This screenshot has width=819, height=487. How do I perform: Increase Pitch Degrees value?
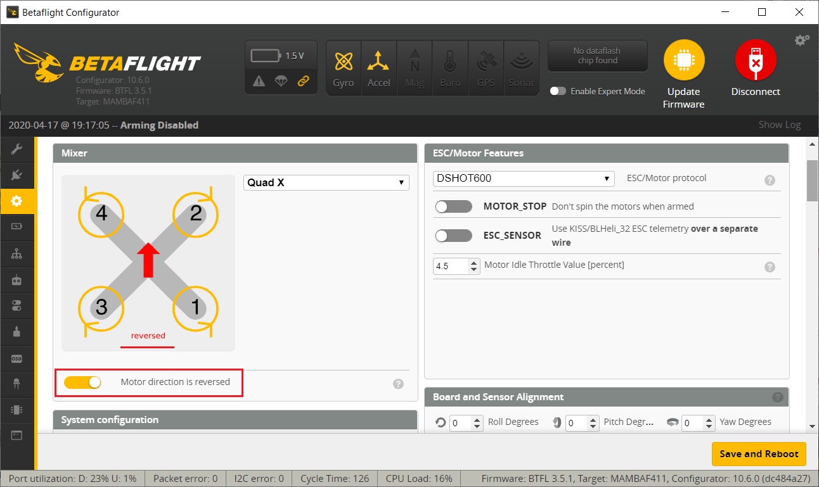click(593, 419)
